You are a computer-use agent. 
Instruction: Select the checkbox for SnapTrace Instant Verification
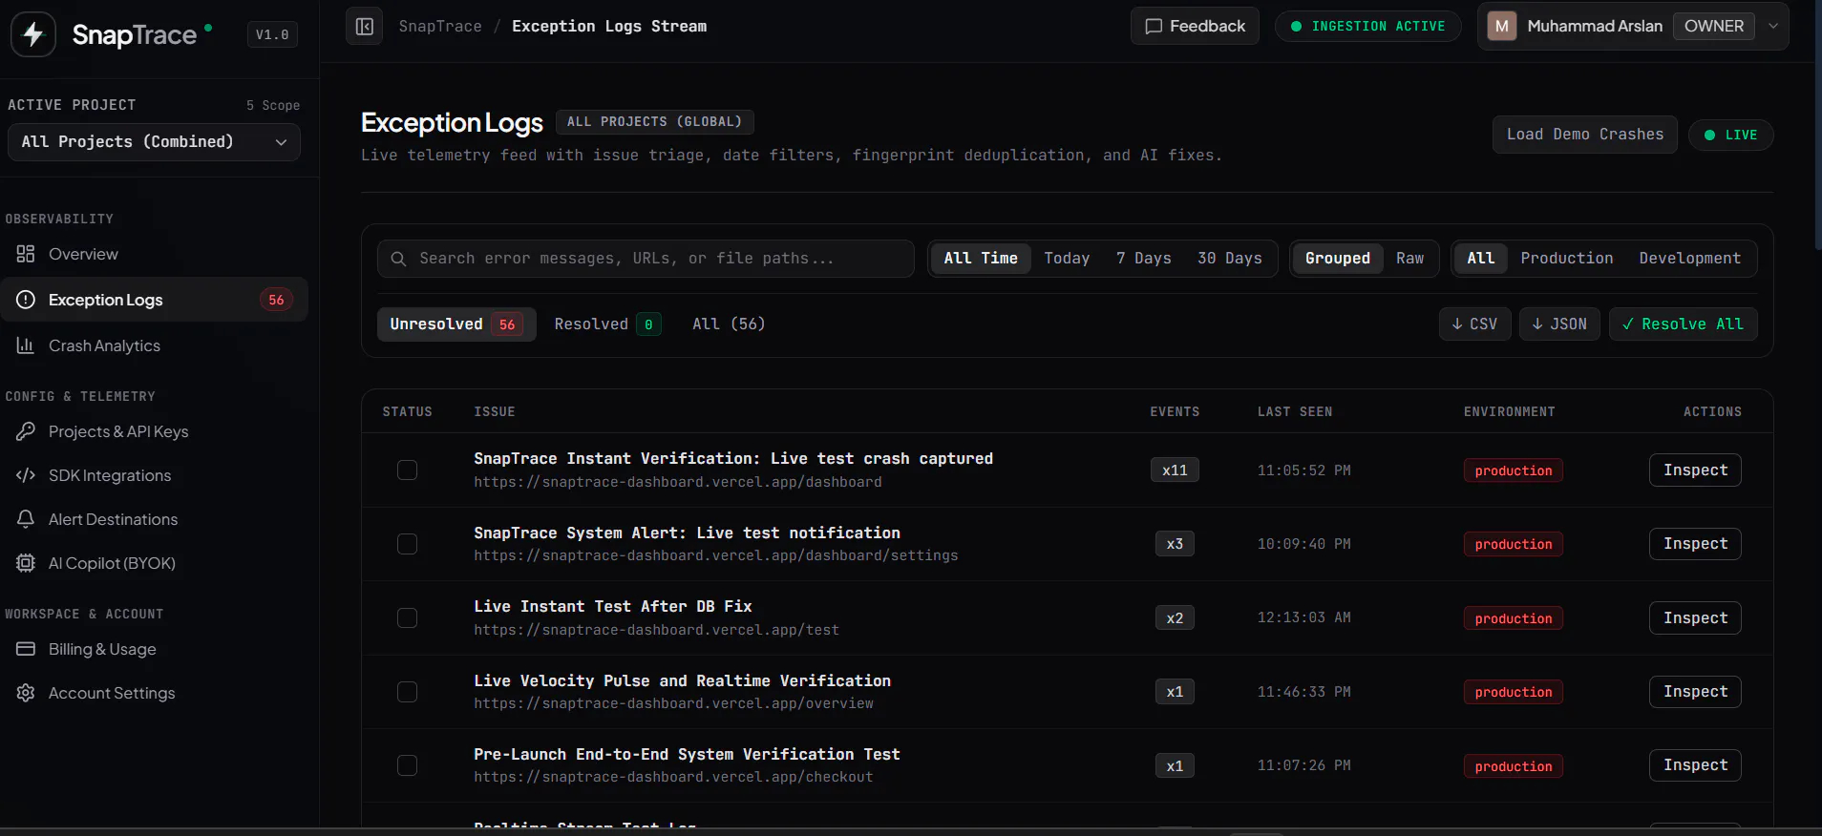coord(408,470)
